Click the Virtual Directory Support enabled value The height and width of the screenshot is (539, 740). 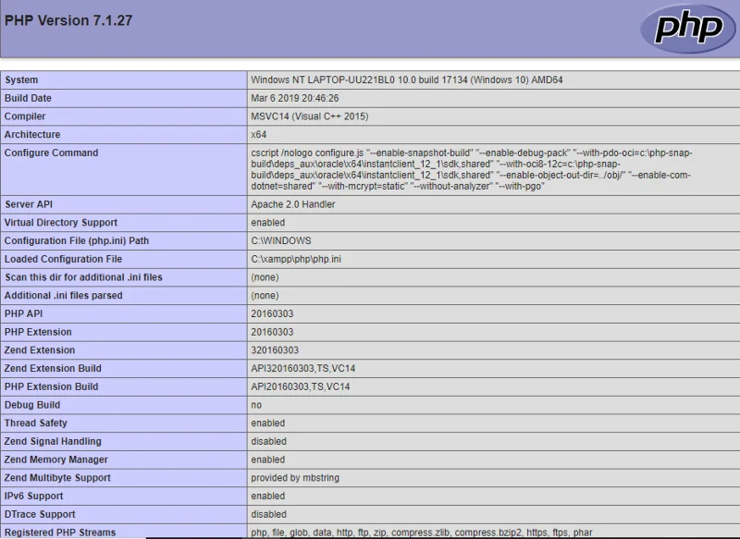[x=267, y=223]
